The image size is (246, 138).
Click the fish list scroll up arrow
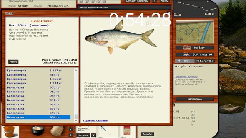[76, 70]
